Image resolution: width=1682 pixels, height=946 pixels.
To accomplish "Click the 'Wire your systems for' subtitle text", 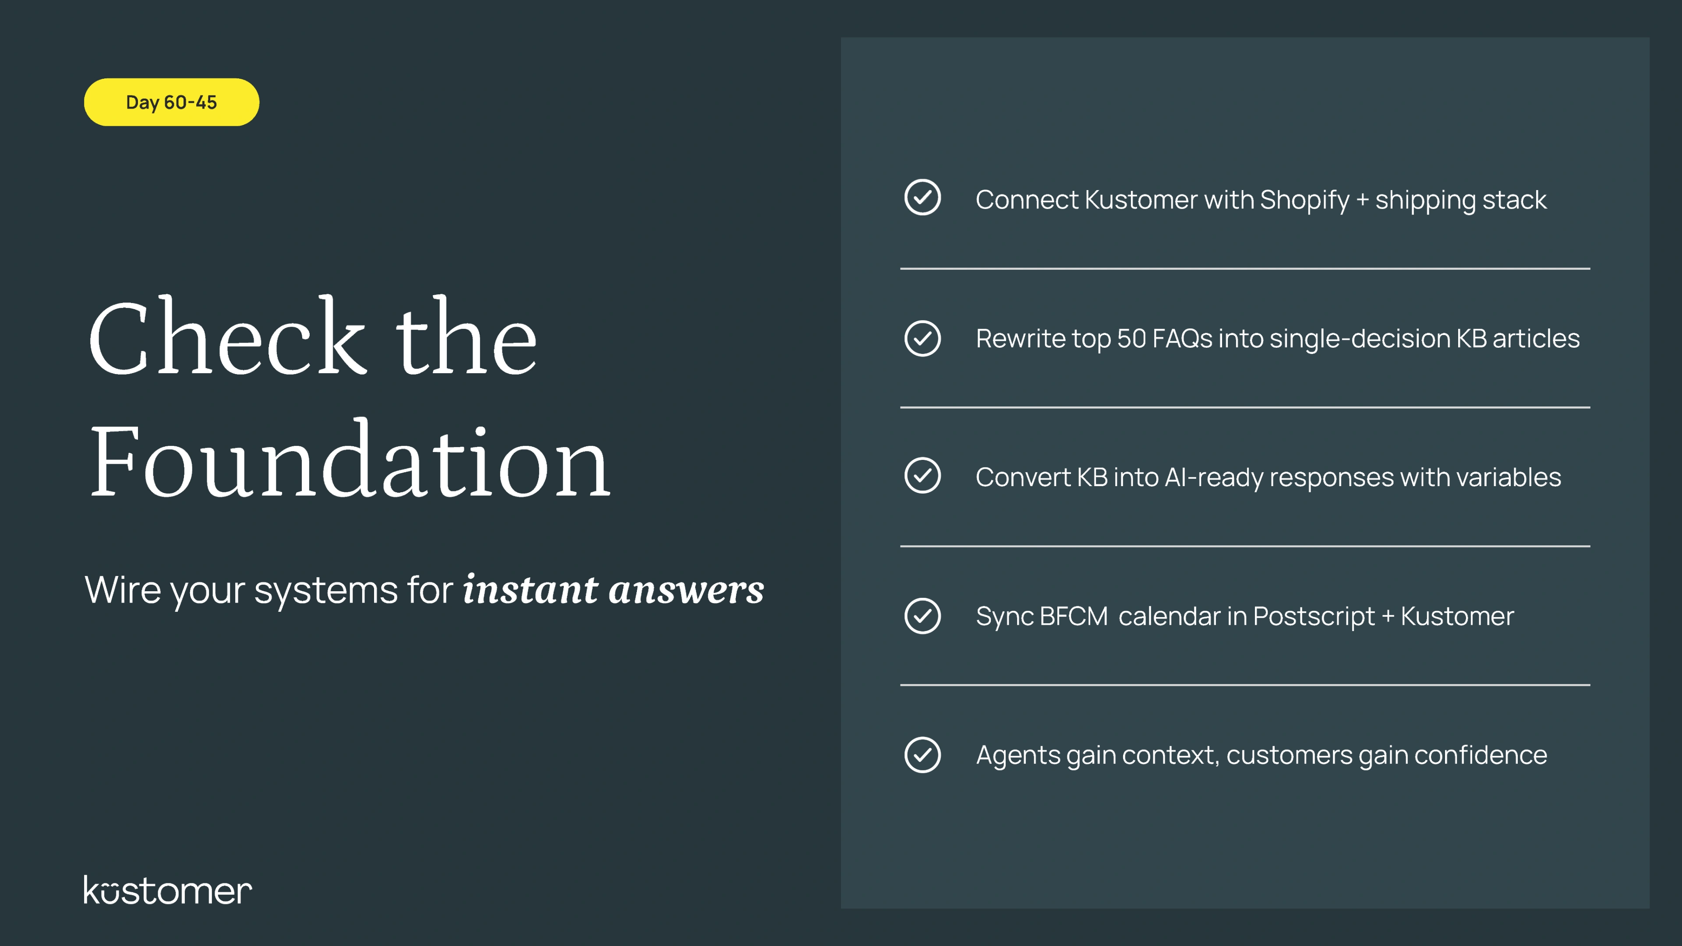I will tap(269, 590).
